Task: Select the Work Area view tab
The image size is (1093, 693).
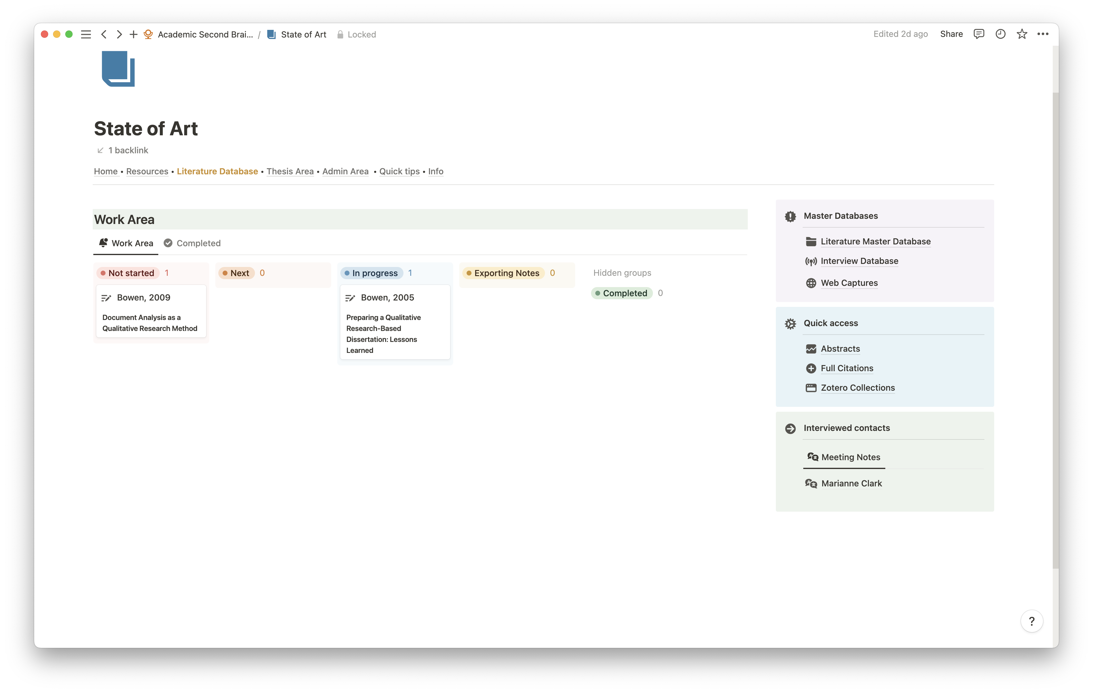Action: coord(126,243)
